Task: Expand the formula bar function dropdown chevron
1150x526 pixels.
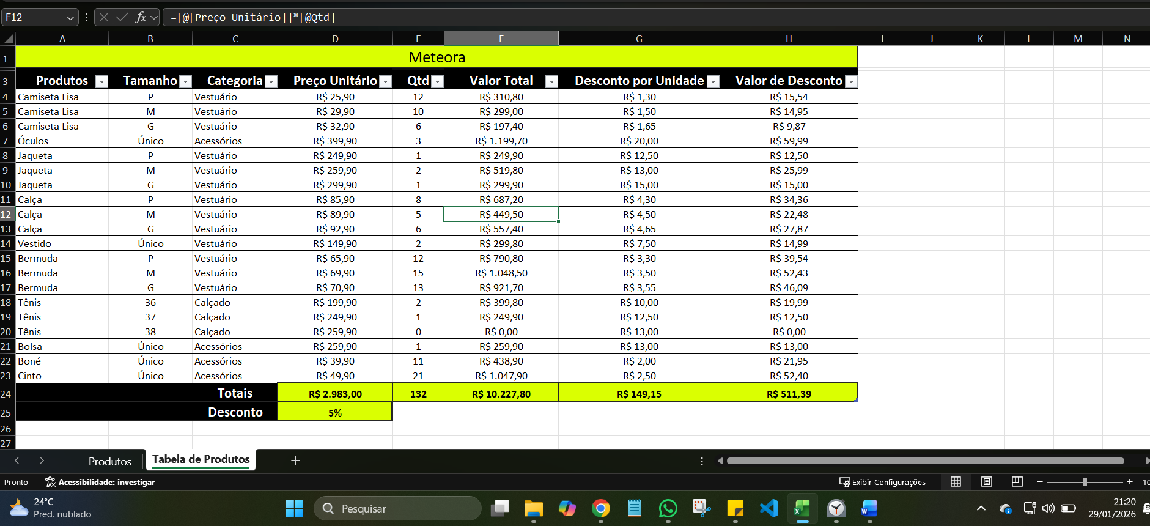Action: pyautogui.click(x=153, y=18)
